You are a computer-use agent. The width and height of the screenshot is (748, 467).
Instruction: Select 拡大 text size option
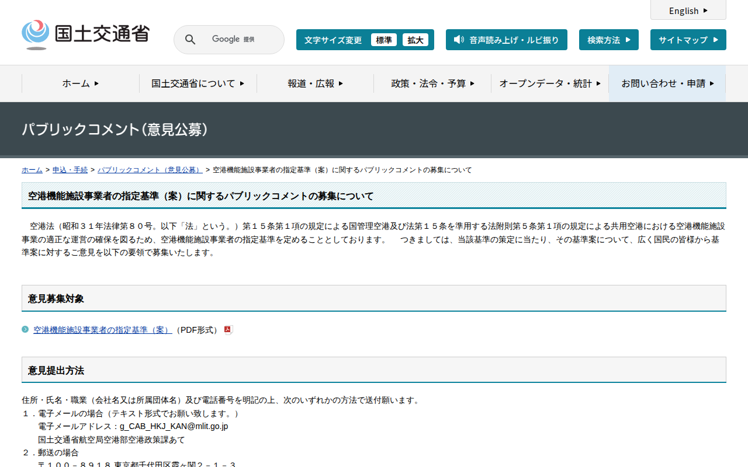415,40
